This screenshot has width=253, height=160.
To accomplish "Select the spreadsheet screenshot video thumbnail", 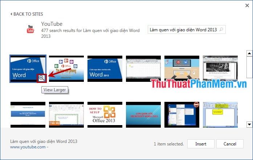I will tap(143, 69).
